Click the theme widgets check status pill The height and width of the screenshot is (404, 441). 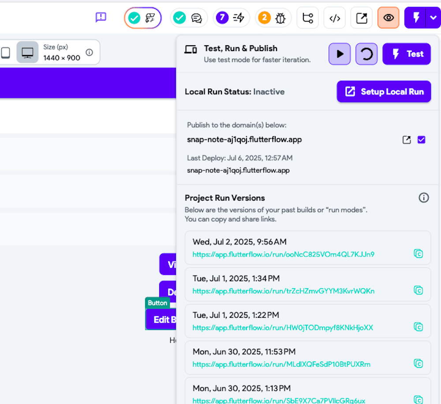click(x=142, y=18)
